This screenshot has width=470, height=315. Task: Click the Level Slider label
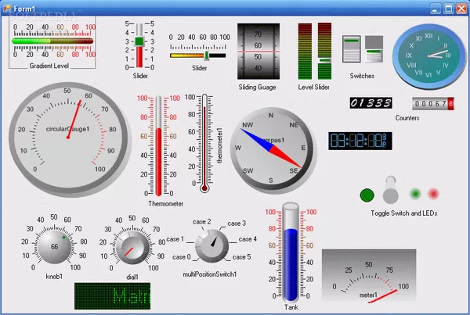[313, 87]
